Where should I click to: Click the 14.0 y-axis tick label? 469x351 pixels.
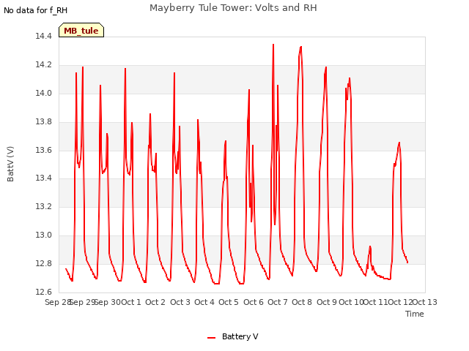pyautogui.click(x=43, y=94)
